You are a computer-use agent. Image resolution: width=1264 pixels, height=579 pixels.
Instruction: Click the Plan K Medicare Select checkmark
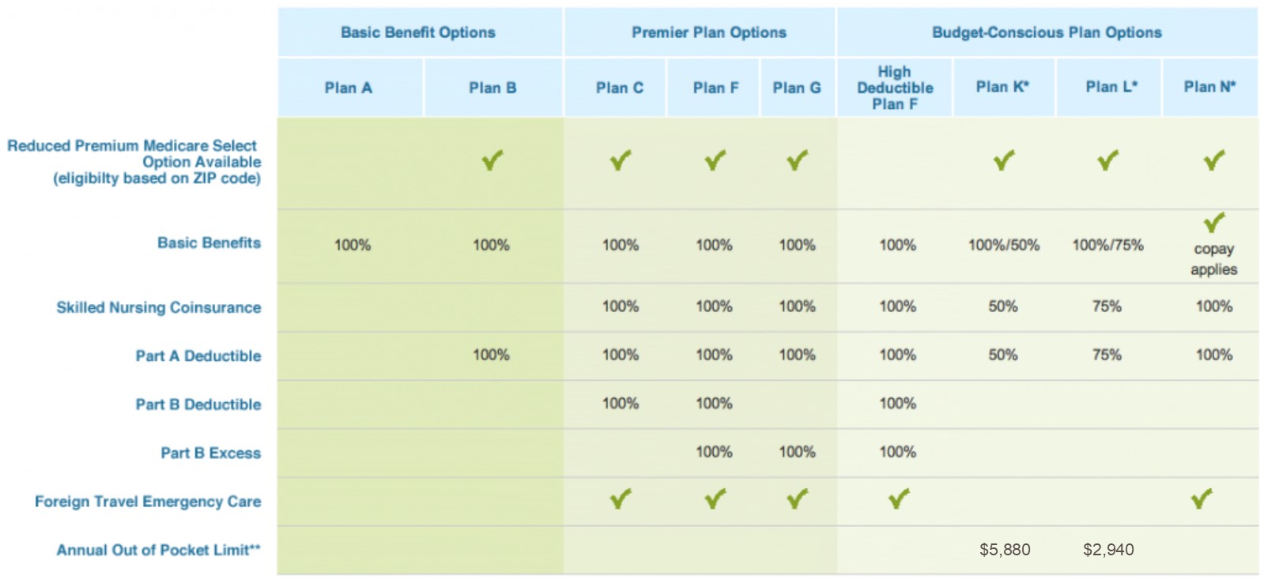1004,161
